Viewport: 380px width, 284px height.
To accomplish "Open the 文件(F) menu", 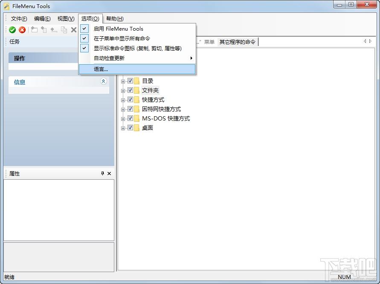I will pos(19,19).
